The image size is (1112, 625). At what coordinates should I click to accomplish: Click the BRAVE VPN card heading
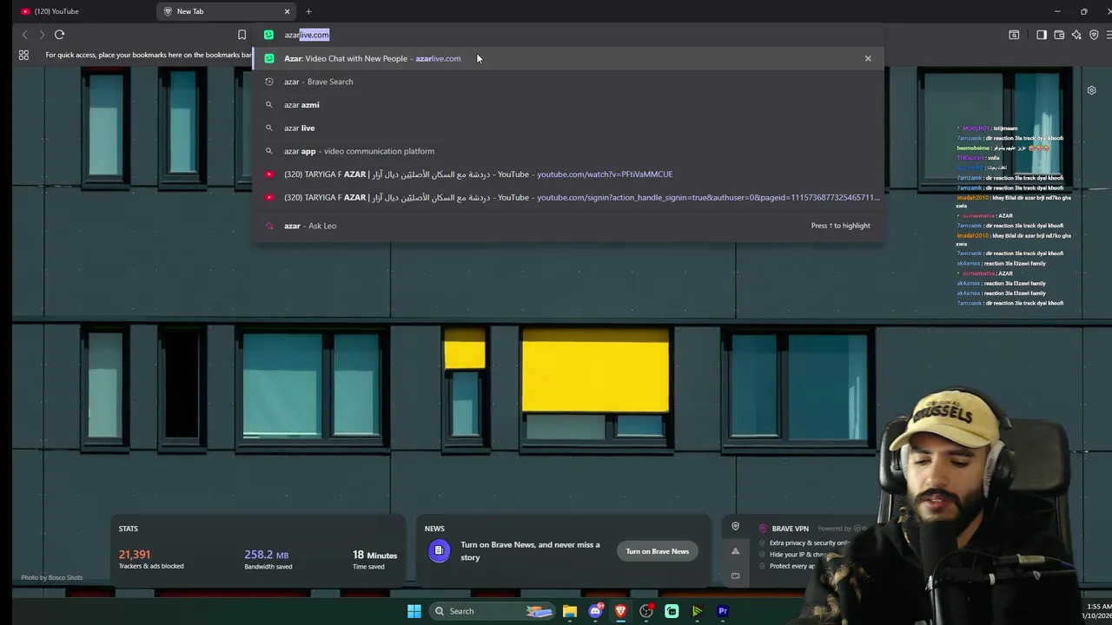[x=790, y=529]
